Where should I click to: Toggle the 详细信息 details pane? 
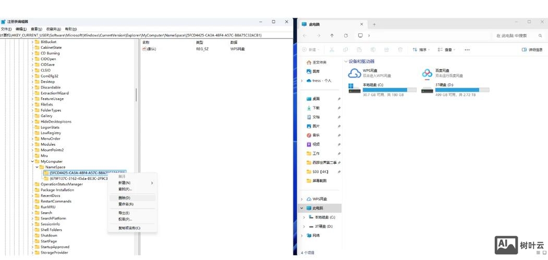pos(532,50)
